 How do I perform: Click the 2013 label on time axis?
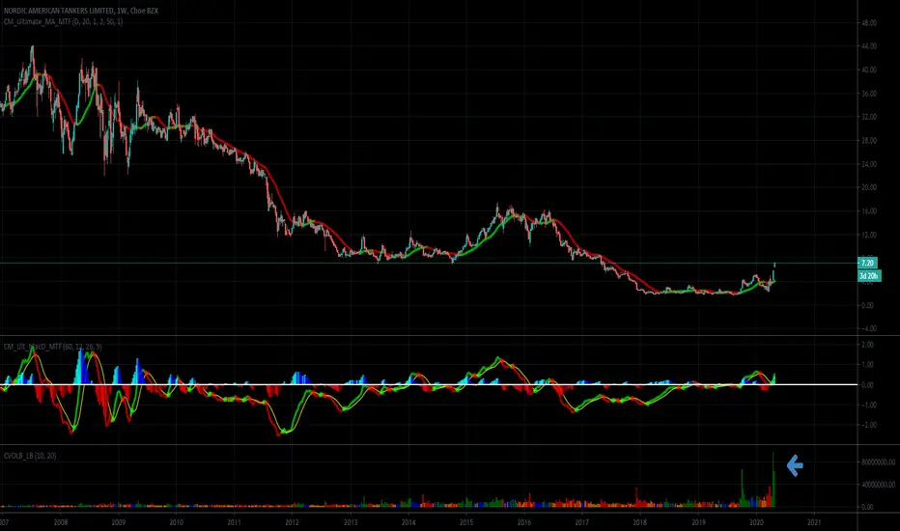(351, 522)
